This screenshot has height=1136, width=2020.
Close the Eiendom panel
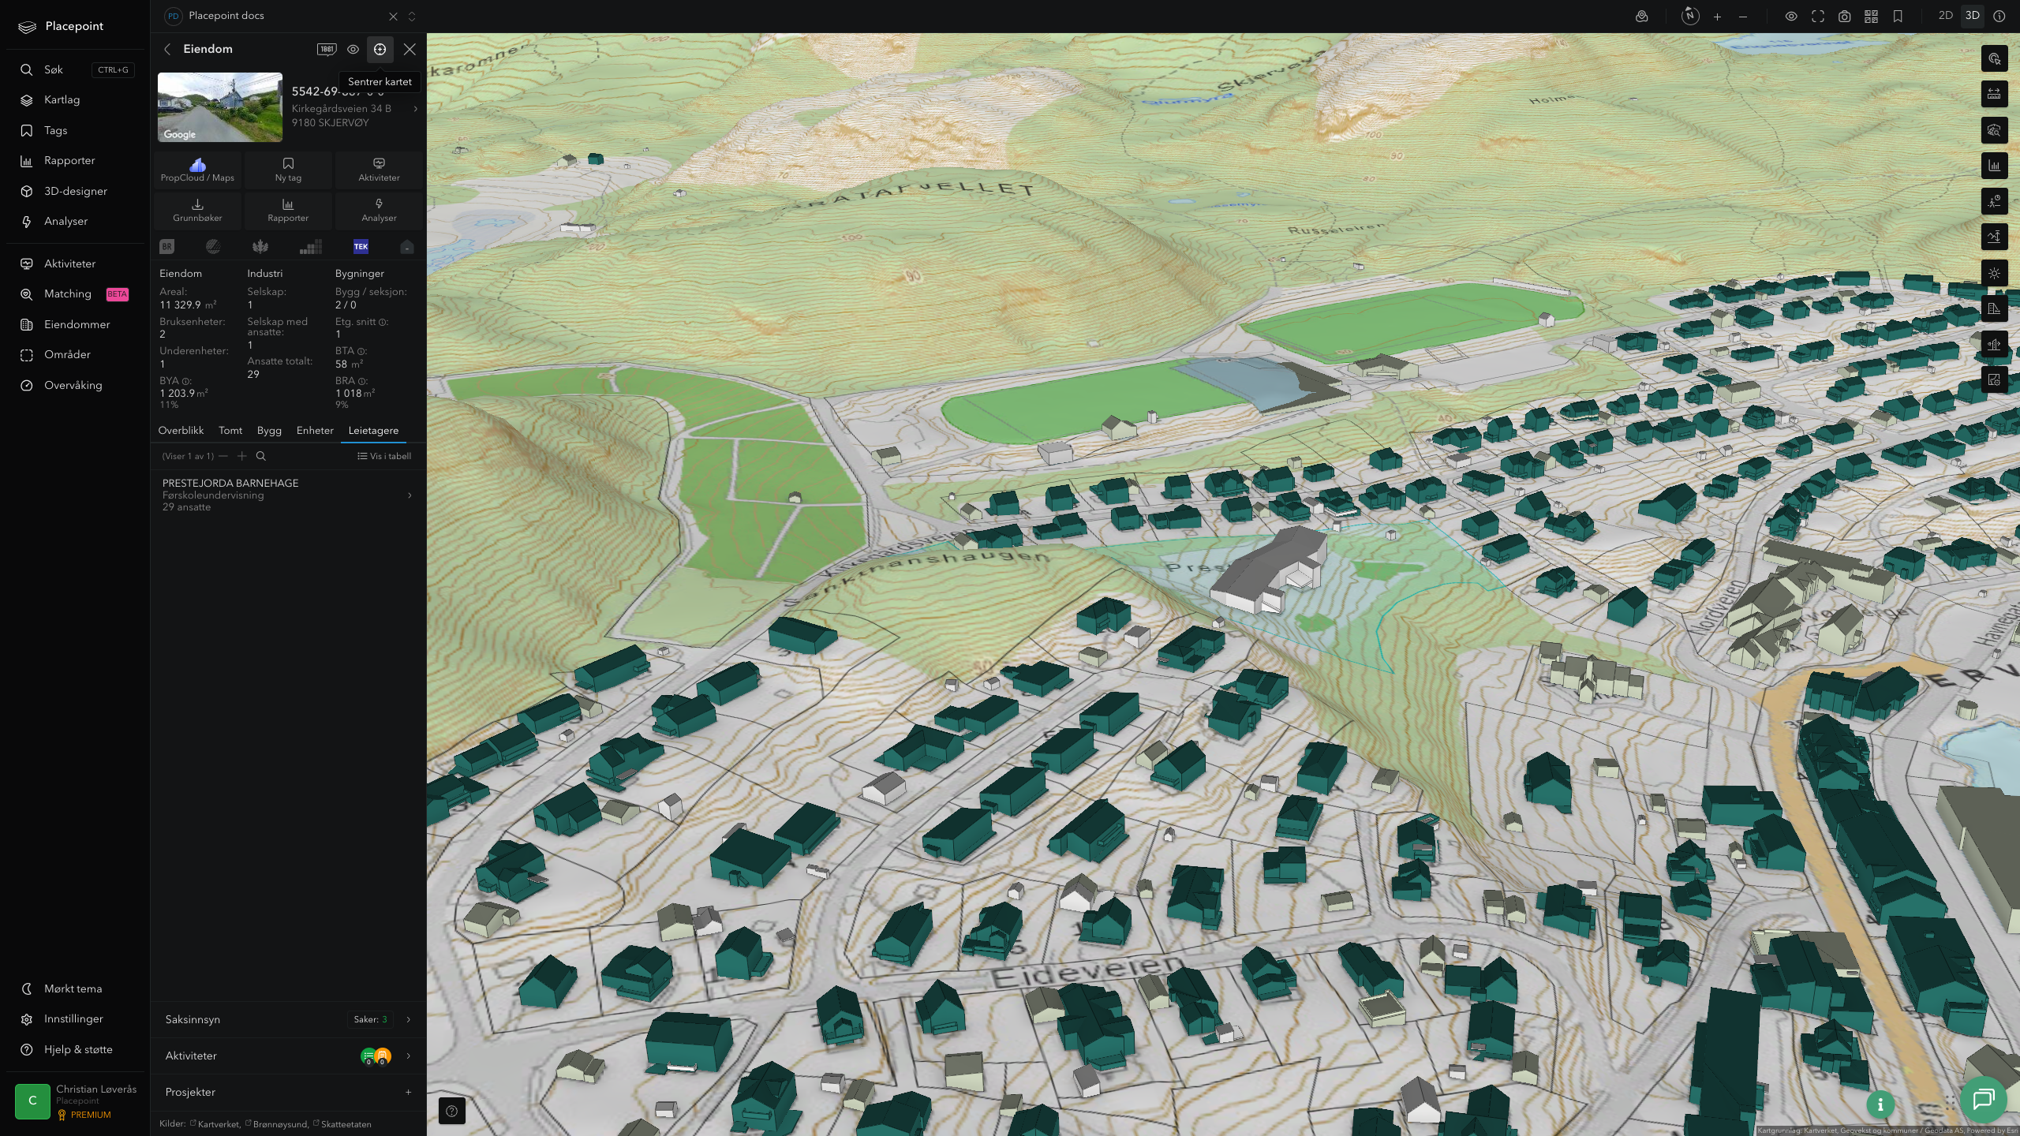(x=410, y=49)
